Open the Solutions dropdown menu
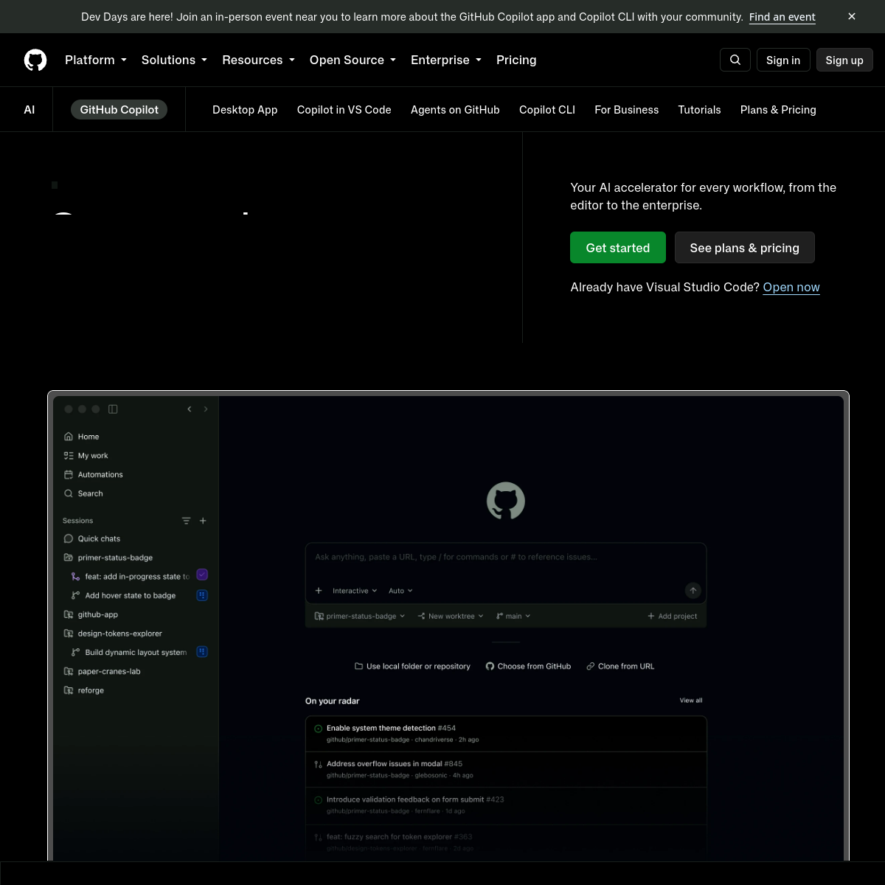 click(174, 60)
